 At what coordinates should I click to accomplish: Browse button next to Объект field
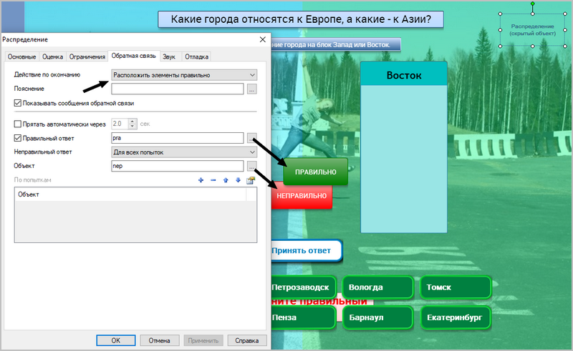[252, 166]
